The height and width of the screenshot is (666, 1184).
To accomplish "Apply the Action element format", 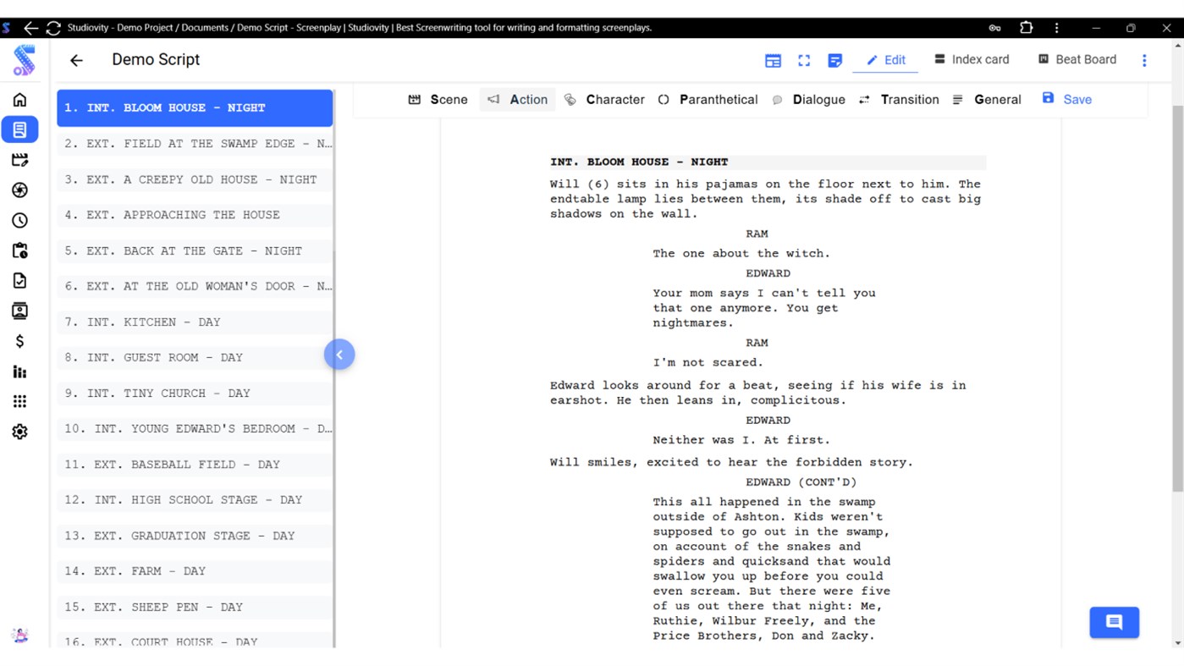I will coord(517,100).
